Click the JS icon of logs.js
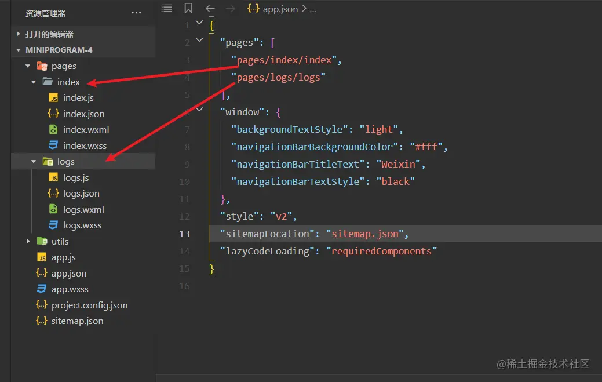The width and height of the screenshot is (602, 382). click(53, 177)
